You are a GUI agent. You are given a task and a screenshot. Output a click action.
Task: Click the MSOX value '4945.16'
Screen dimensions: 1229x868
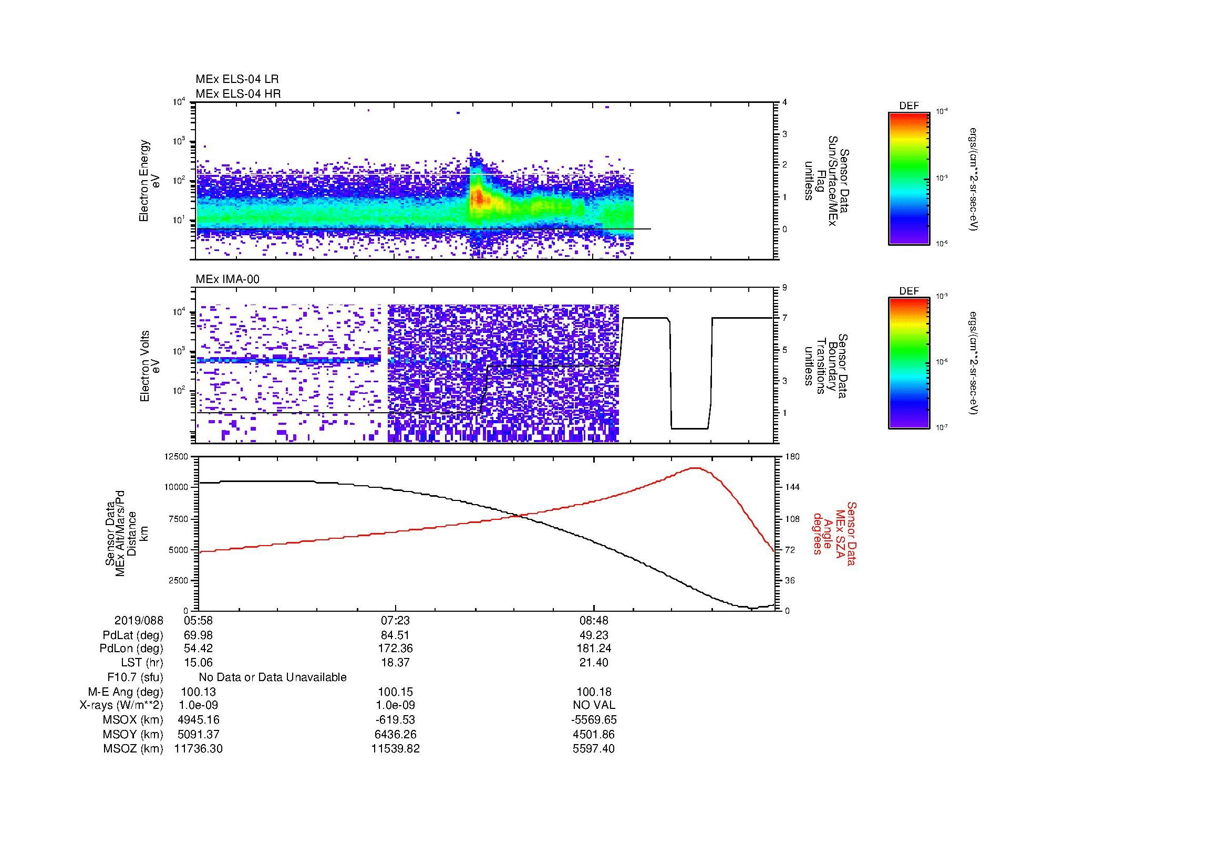pyautogui.click(x=198, y=720)
